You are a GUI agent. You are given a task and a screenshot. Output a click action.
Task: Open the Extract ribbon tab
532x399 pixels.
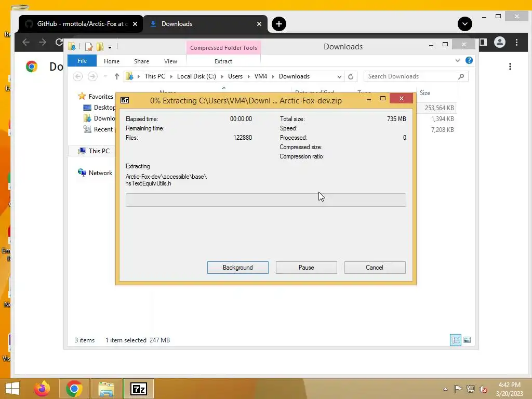pos(223,61)
